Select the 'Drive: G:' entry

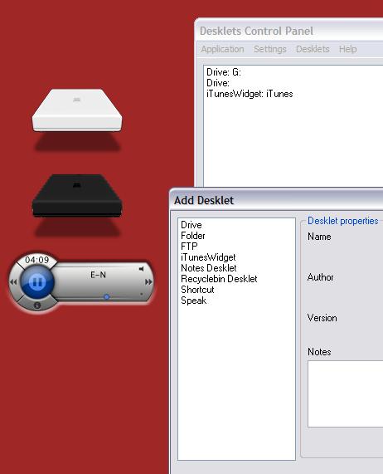click(x=224, y=72)
